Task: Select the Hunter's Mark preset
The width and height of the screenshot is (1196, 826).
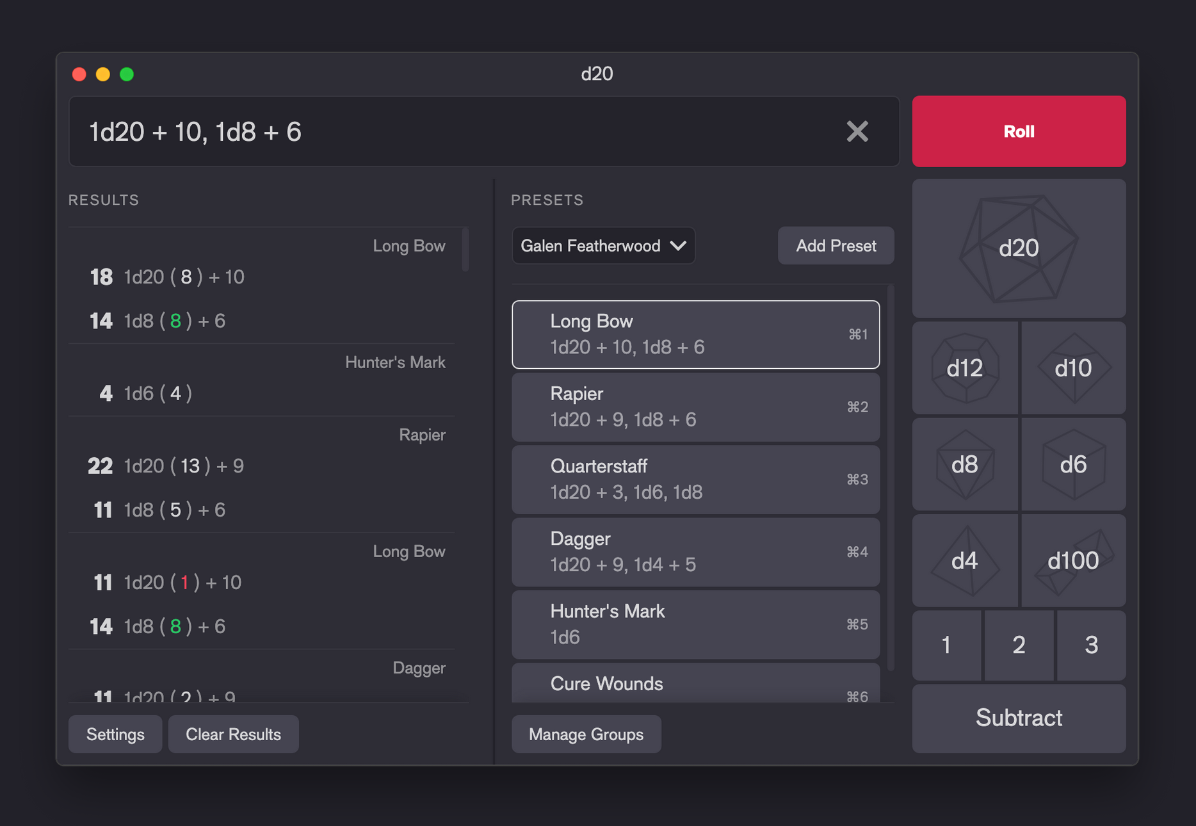Action: pos(695,624)
